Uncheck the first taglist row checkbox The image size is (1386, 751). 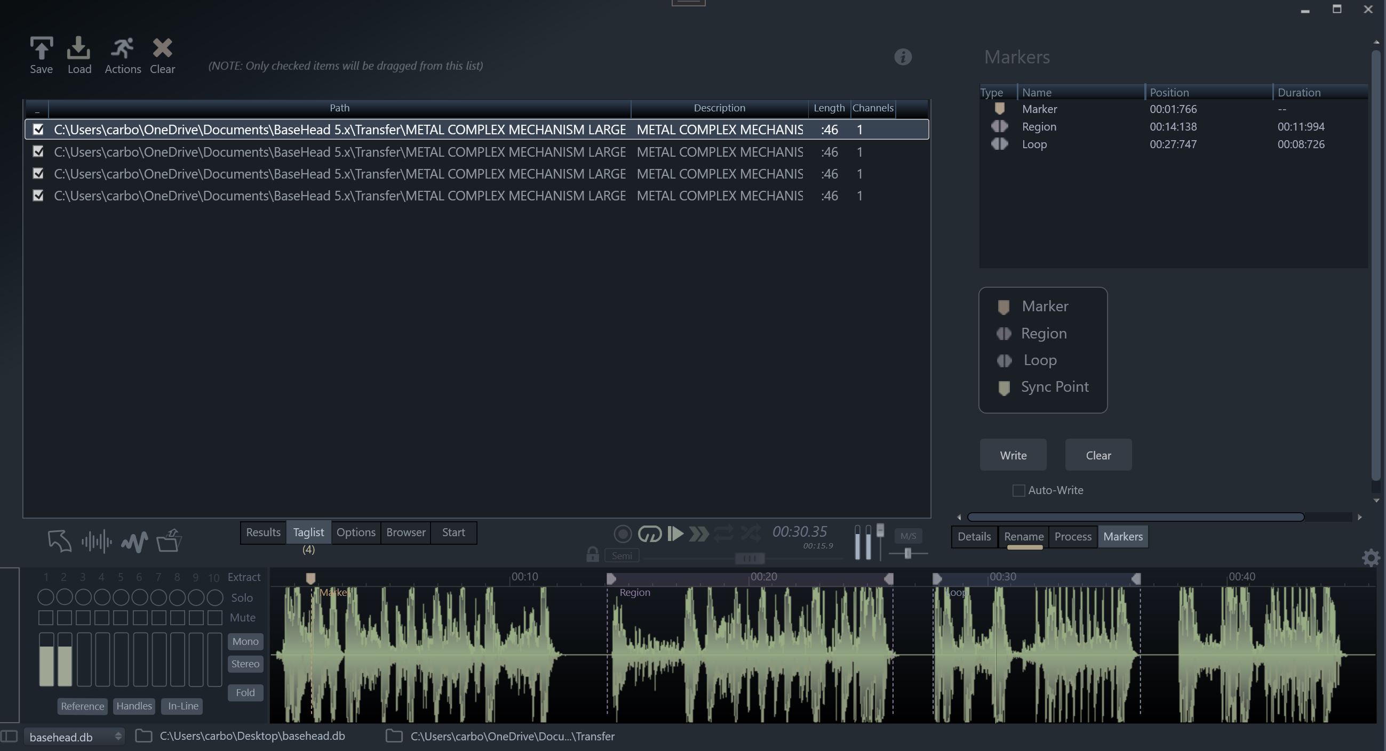tap(38, 129)
